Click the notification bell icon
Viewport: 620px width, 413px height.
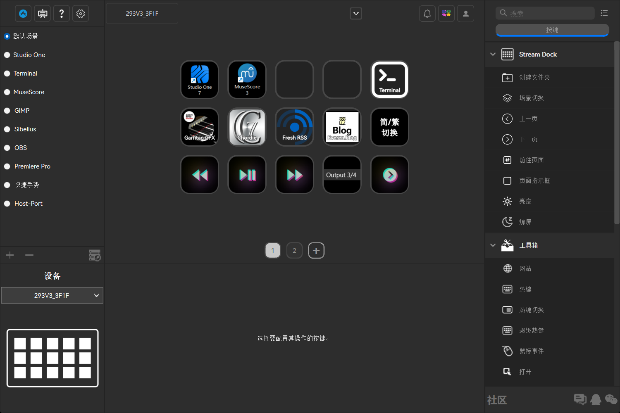pos(427,14)
